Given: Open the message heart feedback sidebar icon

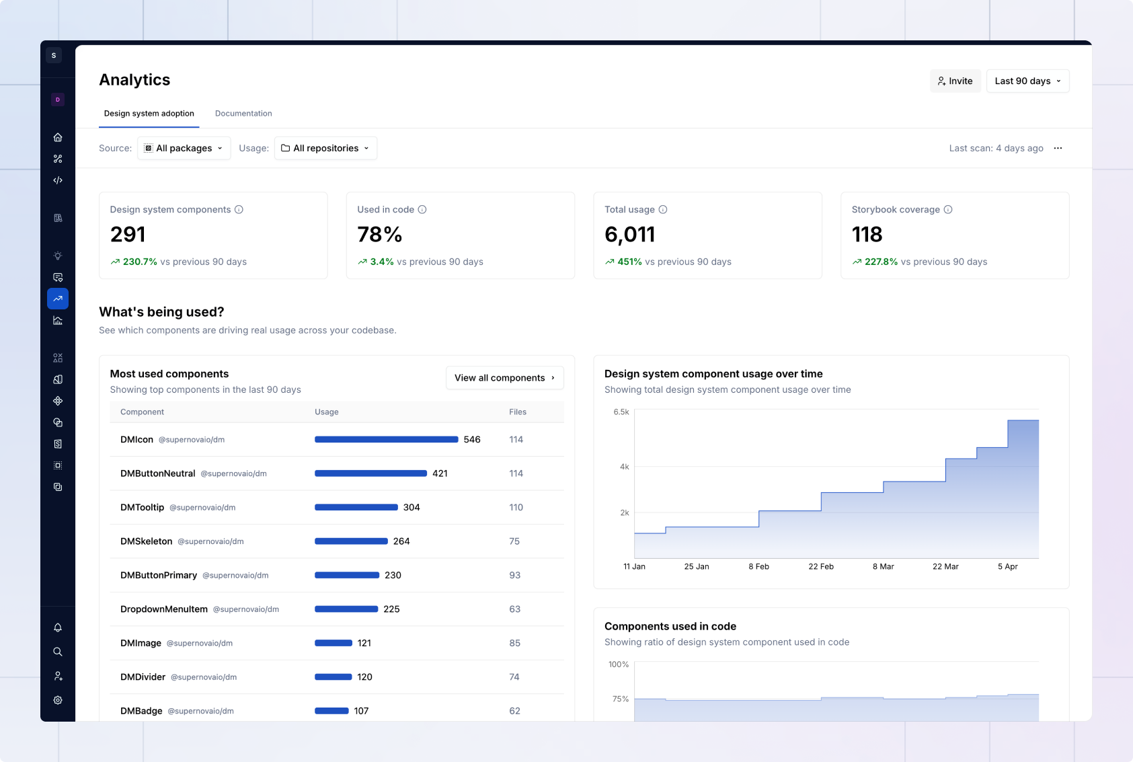Looking at the screenshot, I should [x=58, y=277].
